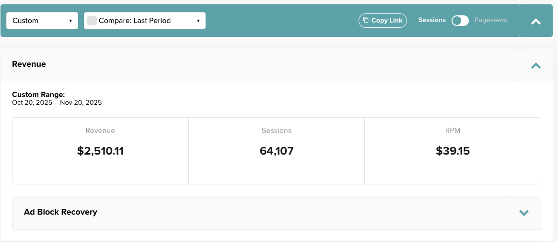Click the Compare dropdown's small arrow
This screenshot has width=558, height=242.
coord(198,21)
